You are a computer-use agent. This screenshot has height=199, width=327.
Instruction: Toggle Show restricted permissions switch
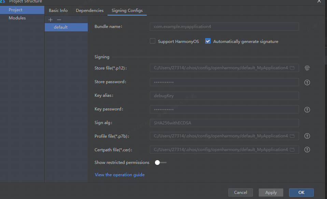[x=160, y=163]
